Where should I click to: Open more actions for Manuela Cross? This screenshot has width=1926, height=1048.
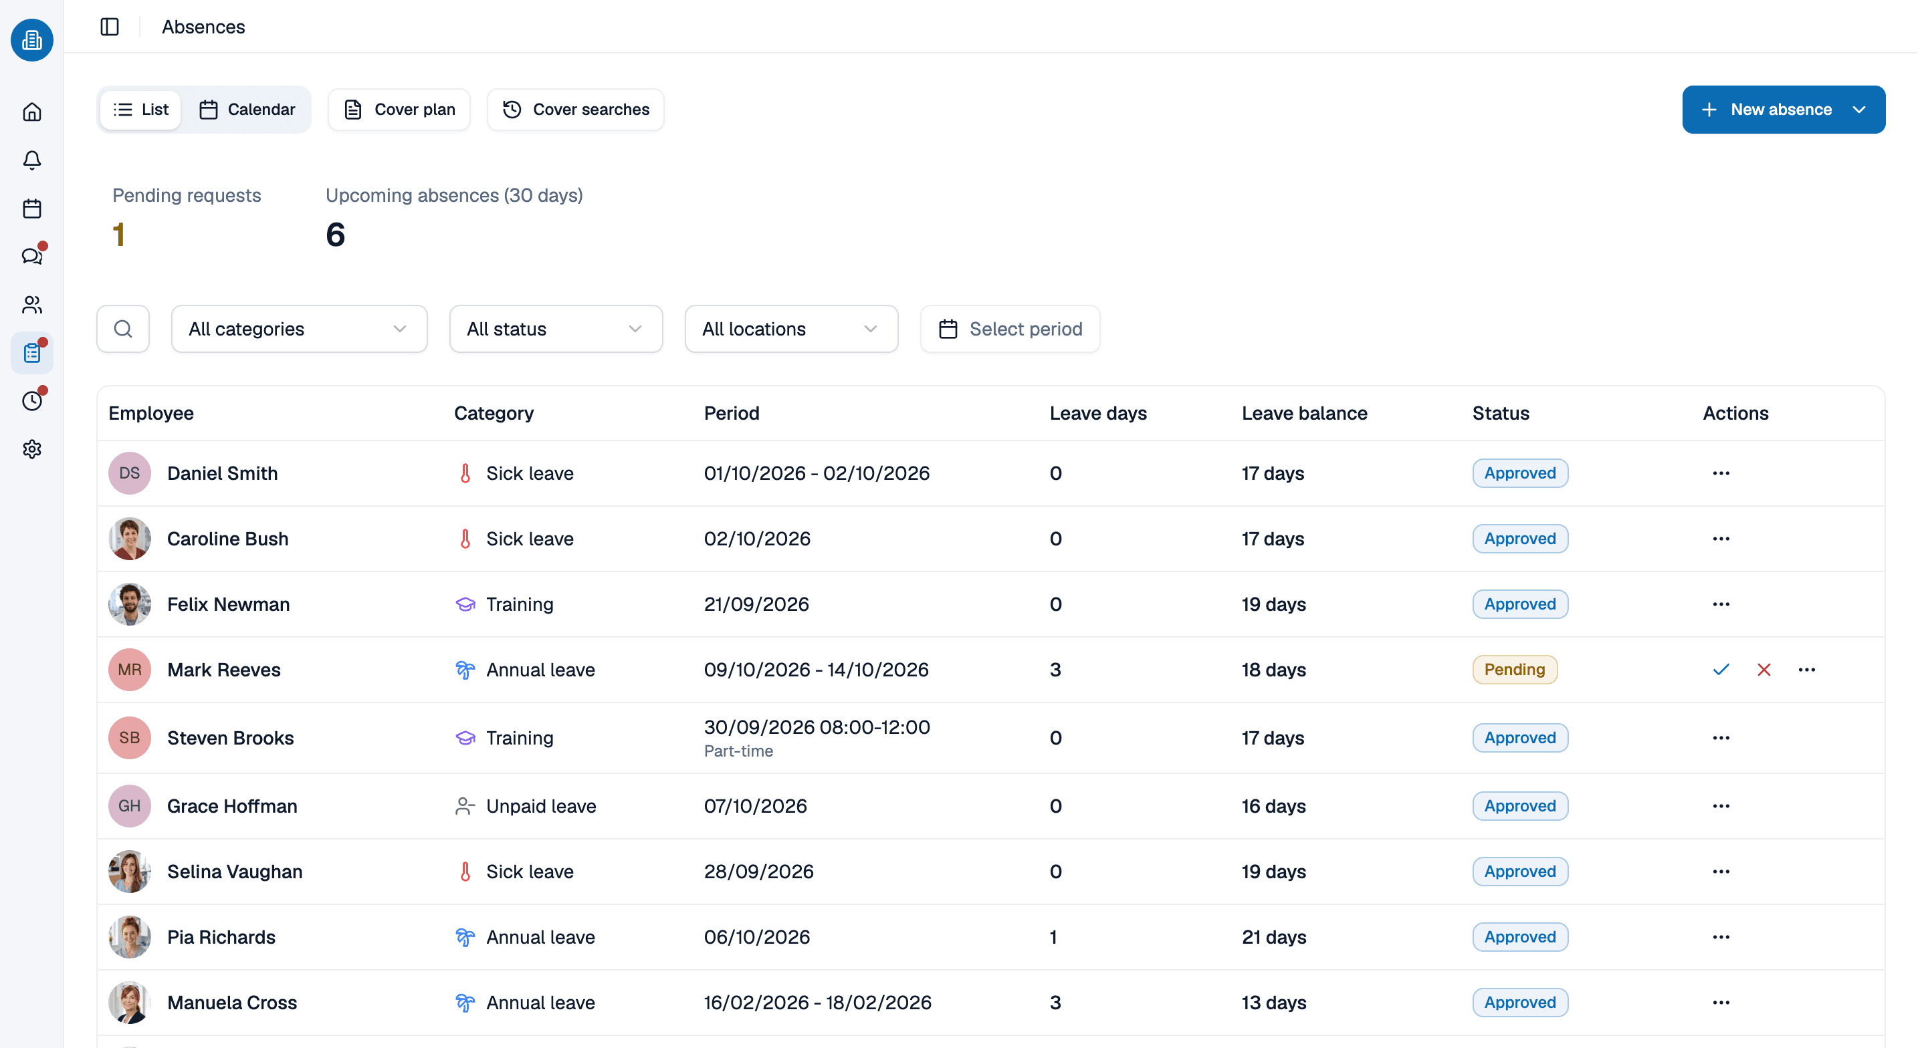[1721, 1003]
